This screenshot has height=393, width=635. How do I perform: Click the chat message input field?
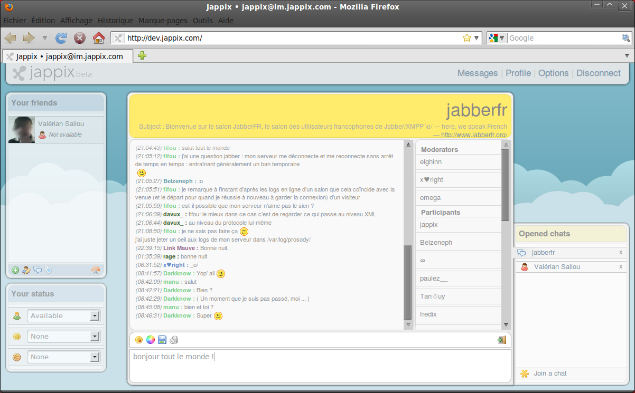coord(320,365)
